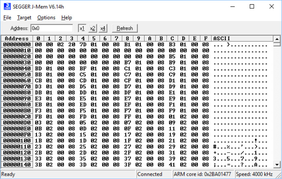
Task: Open the File menu
Action: [x=7, y=17]
